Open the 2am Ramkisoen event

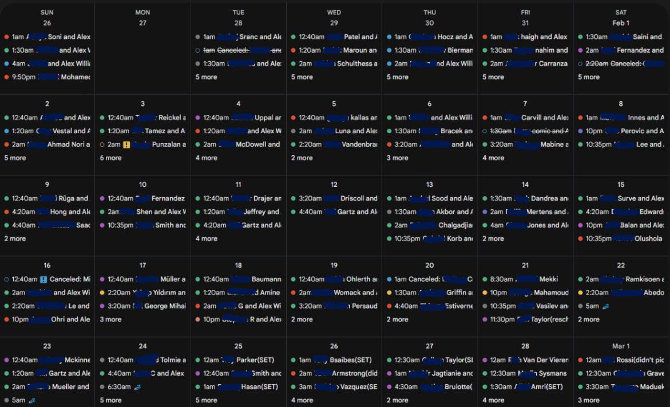tap(621, 280)
